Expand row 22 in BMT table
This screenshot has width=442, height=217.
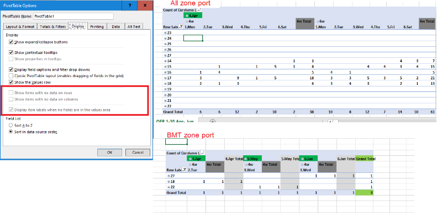pyautogui.click(x=169, y=187)
